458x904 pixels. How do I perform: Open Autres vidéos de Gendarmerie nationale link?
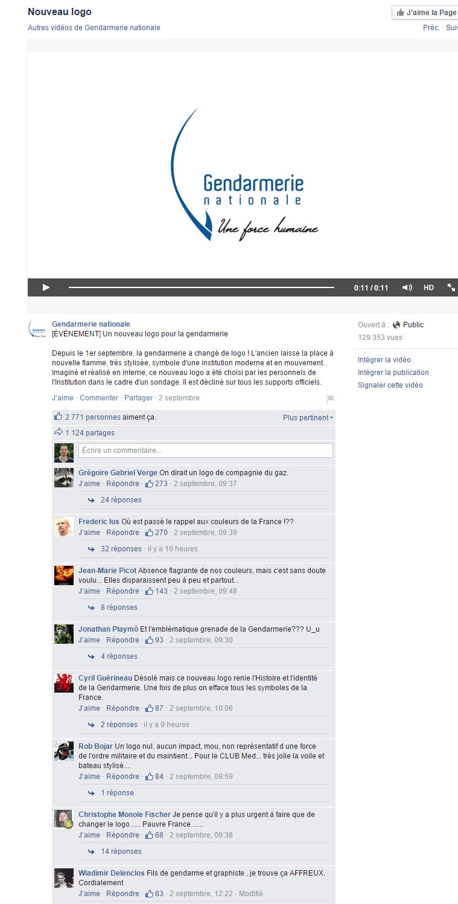(x=94, y=28)
